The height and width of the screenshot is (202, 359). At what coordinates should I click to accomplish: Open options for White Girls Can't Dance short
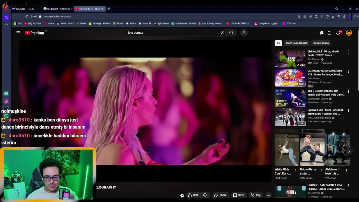295,171
